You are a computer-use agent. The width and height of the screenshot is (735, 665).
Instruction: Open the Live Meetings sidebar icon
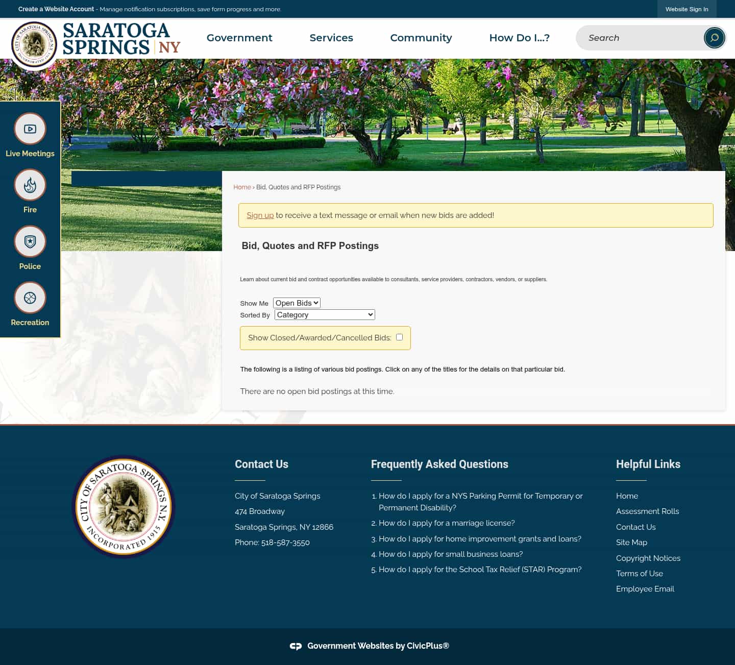coord(30,129)
